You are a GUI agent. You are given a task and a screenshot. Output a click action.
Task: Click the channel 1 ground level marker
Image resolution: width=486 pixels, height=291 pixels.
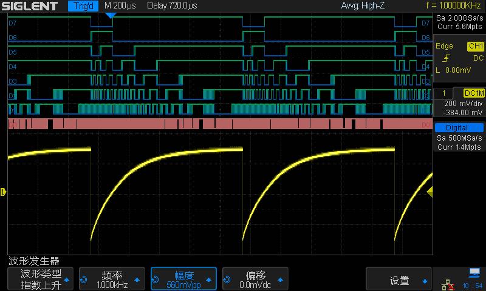[4, 192]
